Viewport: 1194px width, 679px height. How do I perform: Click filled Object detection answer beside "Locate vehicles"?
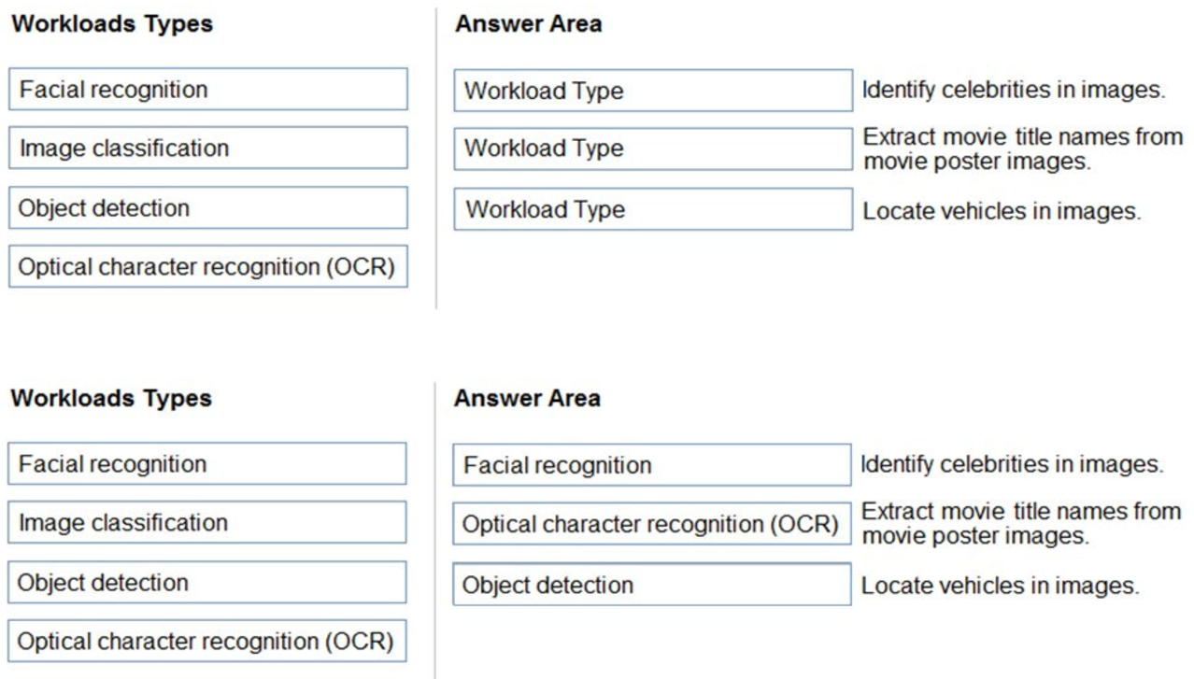coord(652,585)
